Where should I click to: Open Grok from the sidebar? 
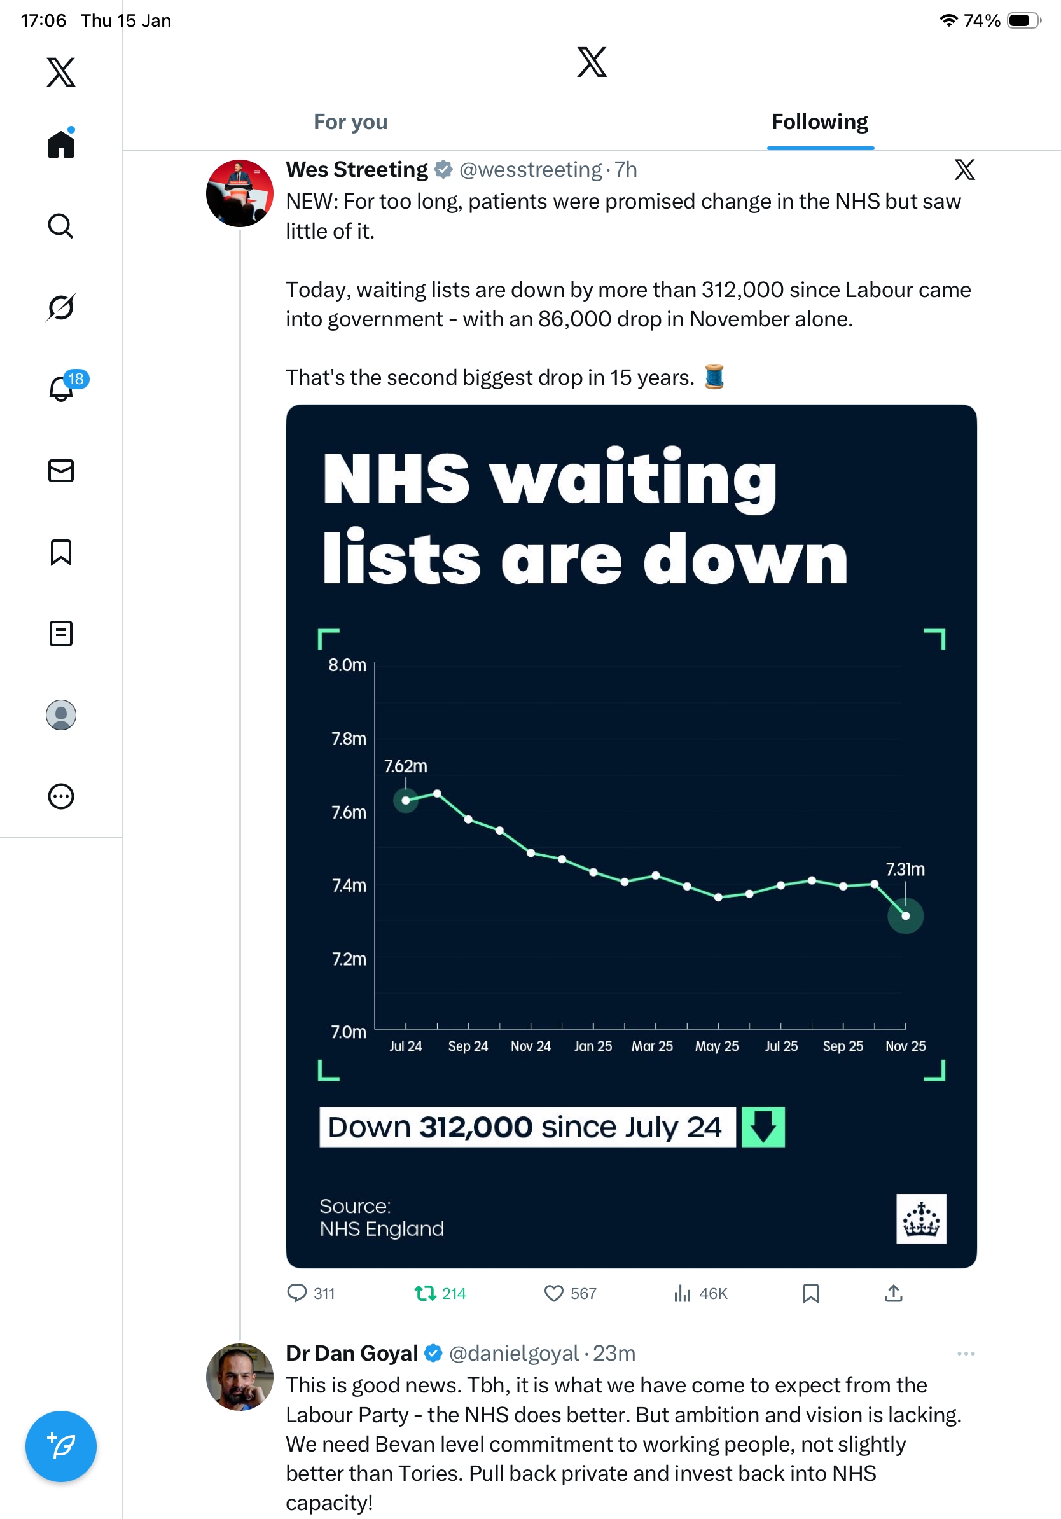(61, 307)
